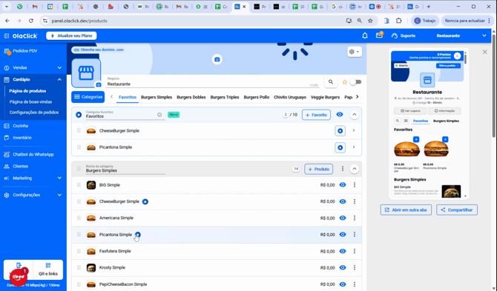Expand the Configurações sidebar menu

tap(59, 195)
